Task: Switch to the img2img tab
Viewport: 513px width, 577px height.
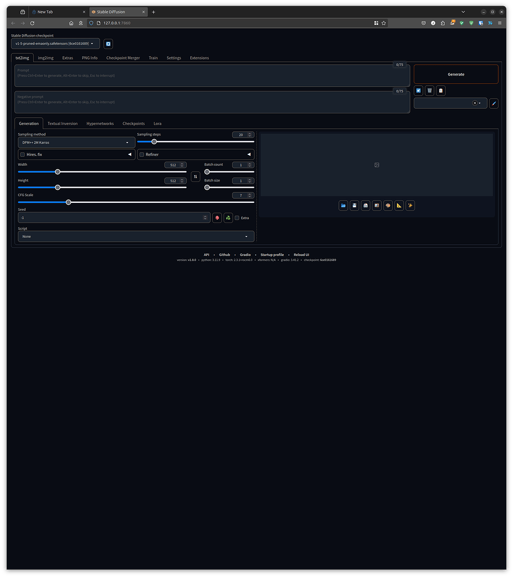Action: [x=45, y=57]
